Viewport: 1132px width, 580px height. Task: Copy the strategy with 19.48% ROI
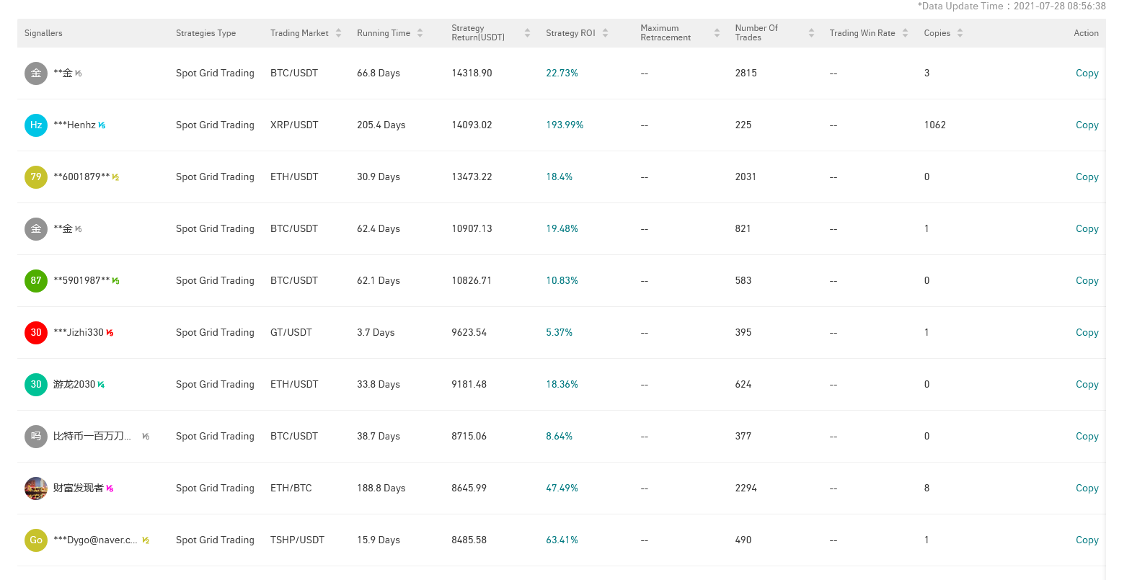point(1087,229)
